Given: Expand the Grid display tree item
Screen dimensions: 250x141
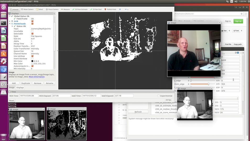Looking at the screenshot, I should 10,21.
